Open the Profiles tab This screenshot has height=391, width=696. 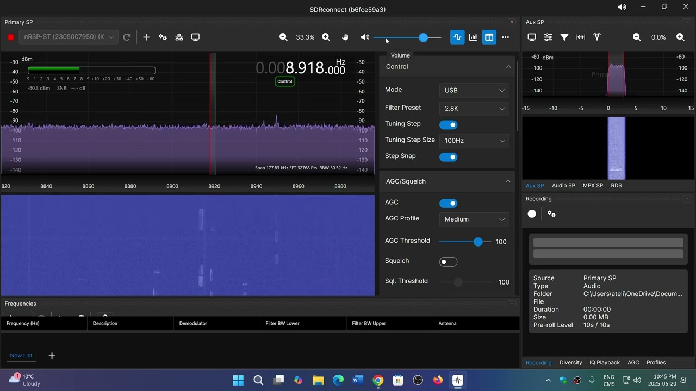[656, 362]
